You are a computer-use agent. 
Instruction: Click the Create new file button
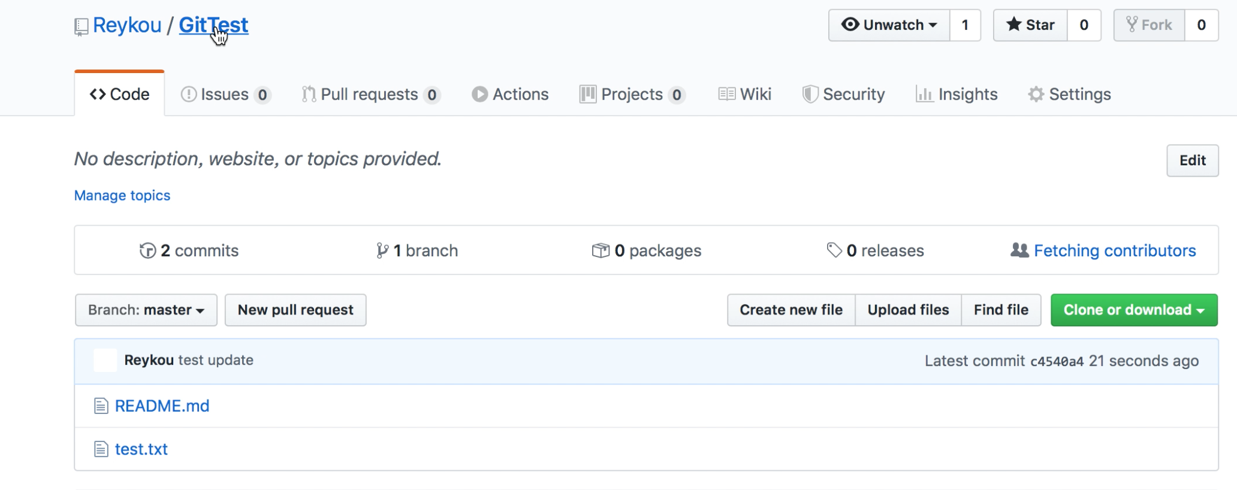pyautogui.click(x=791, y=310)
